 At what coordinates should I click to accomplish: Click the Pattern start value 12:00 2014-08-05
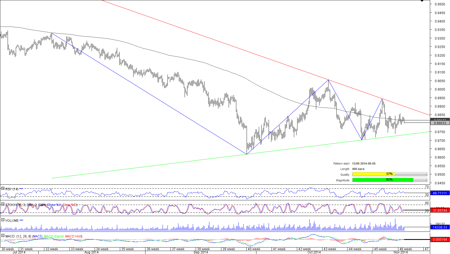(364, 163)
